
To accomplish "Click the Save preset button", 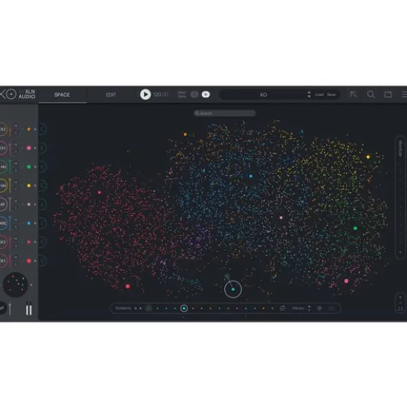I will tap(331, 95).
